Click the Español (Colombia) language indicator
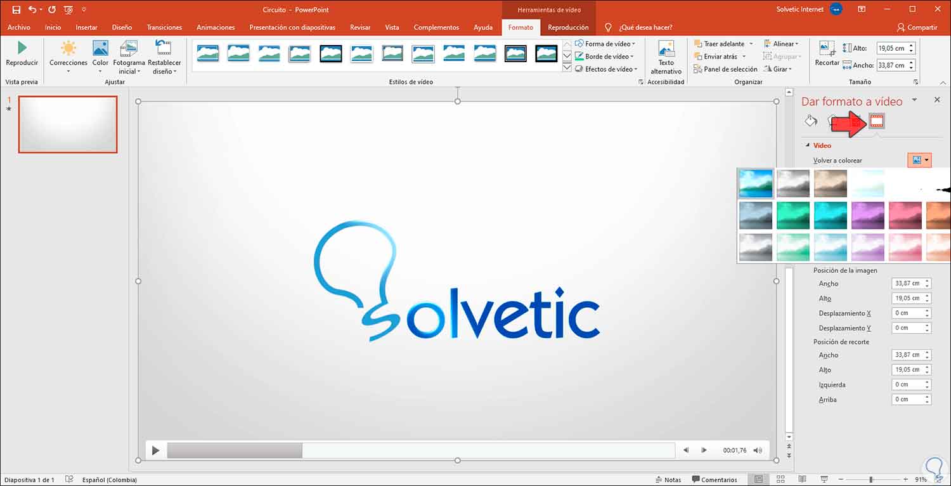The height and width of the screenshot is (486, 951). click(110, 480)
